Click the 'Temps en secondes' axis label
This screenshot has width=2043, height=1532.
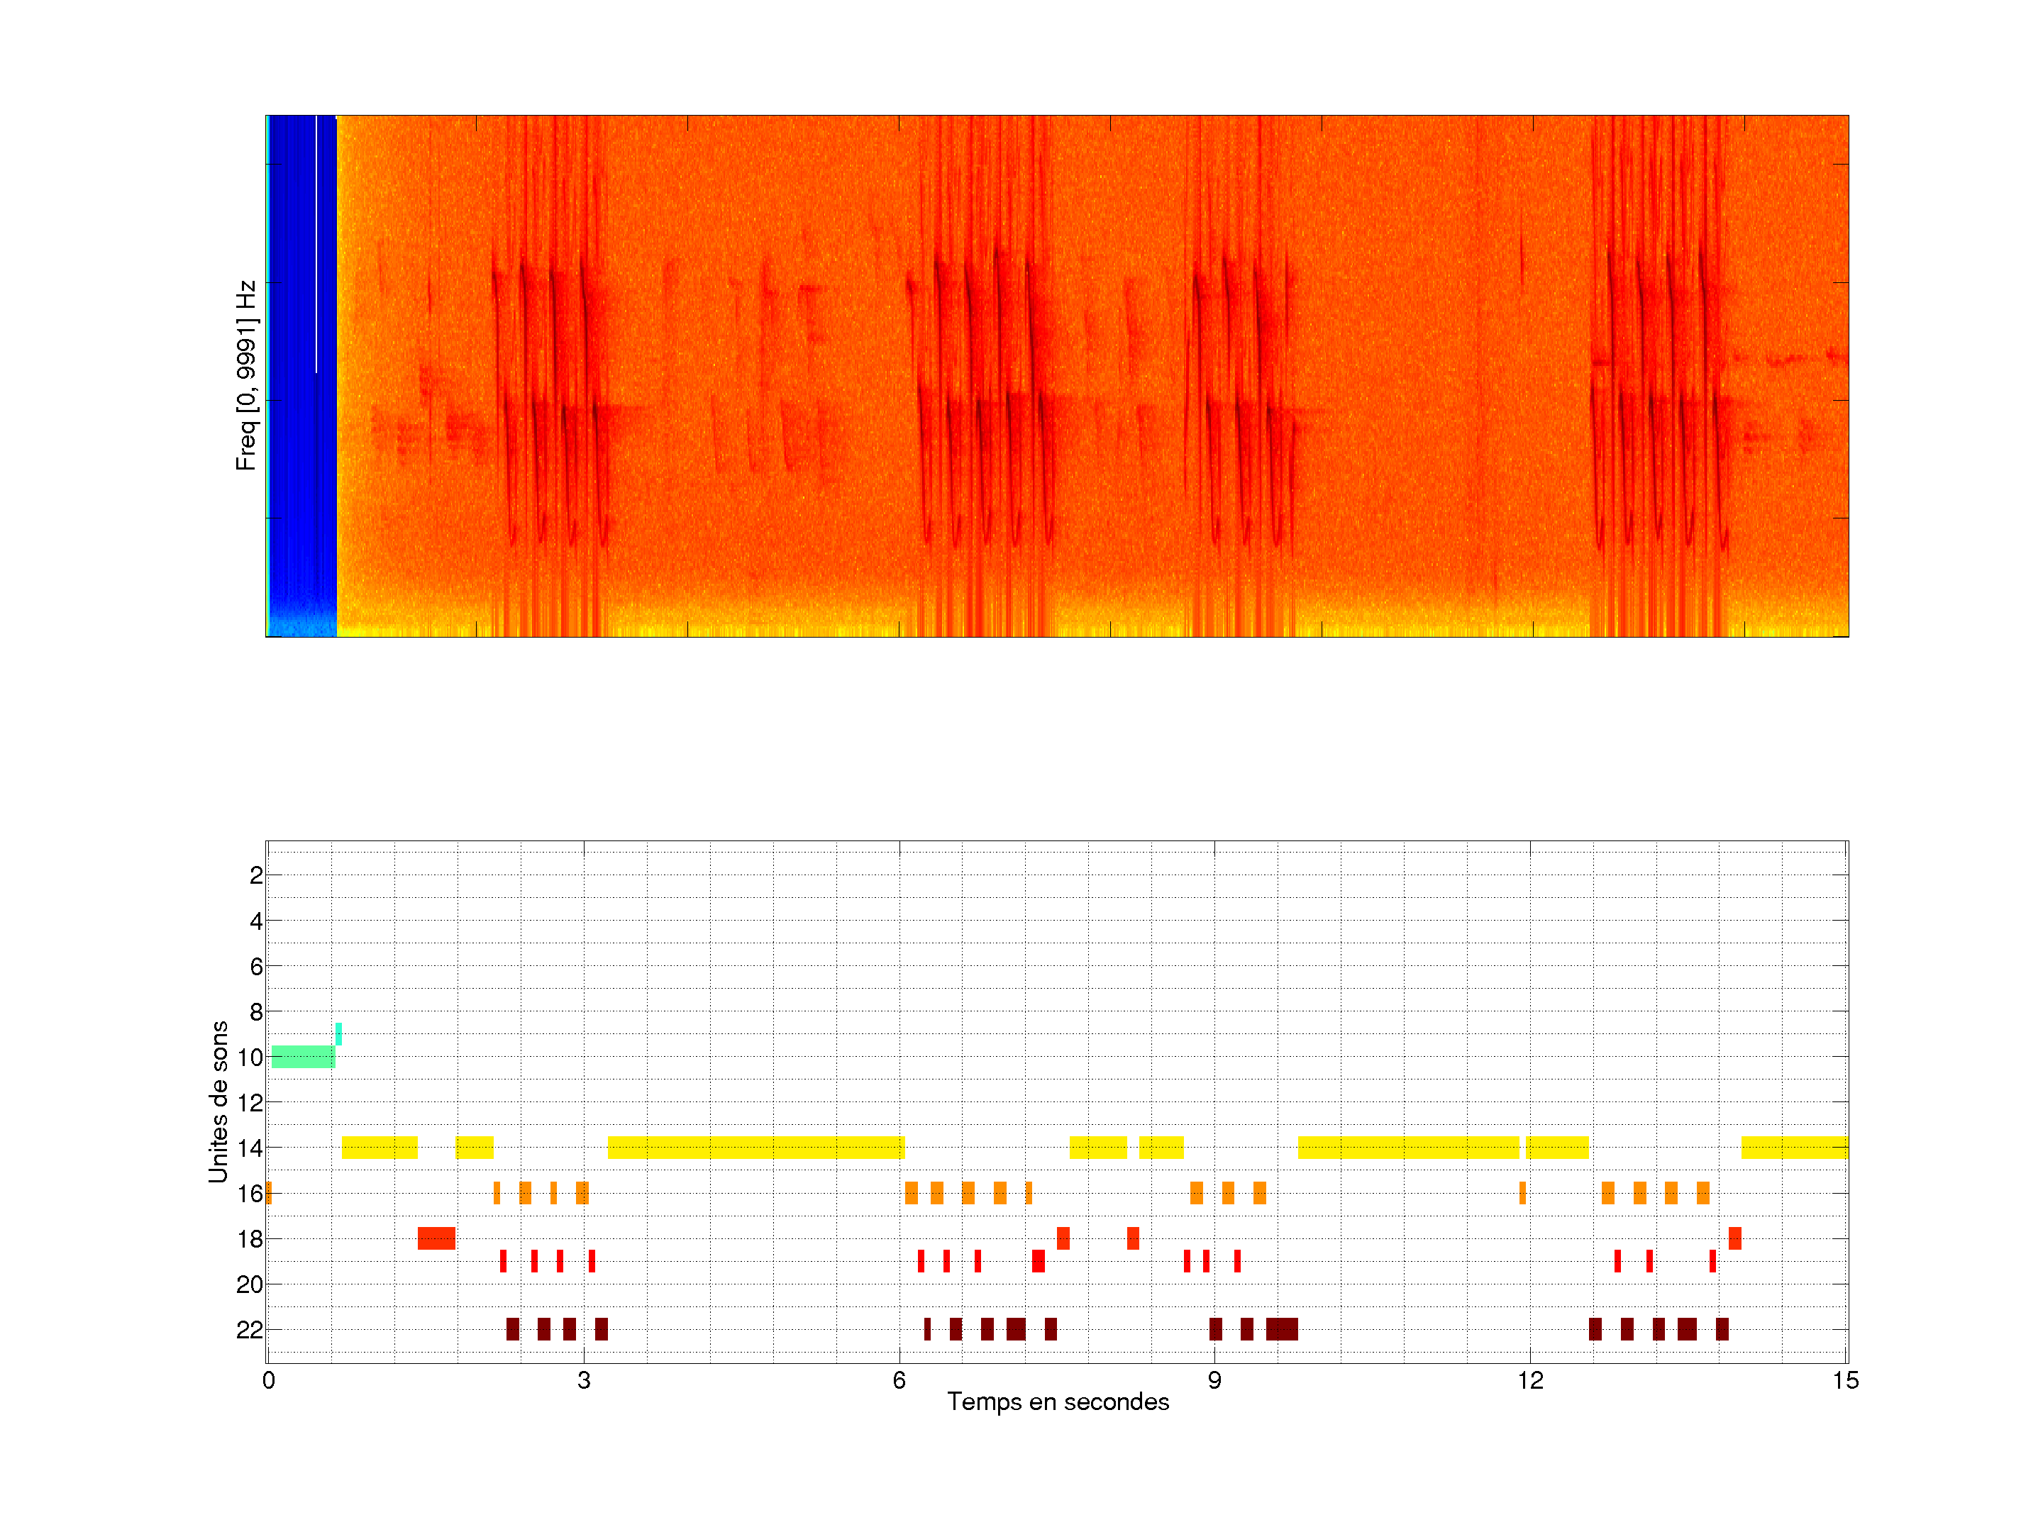pos(1058,1401)
